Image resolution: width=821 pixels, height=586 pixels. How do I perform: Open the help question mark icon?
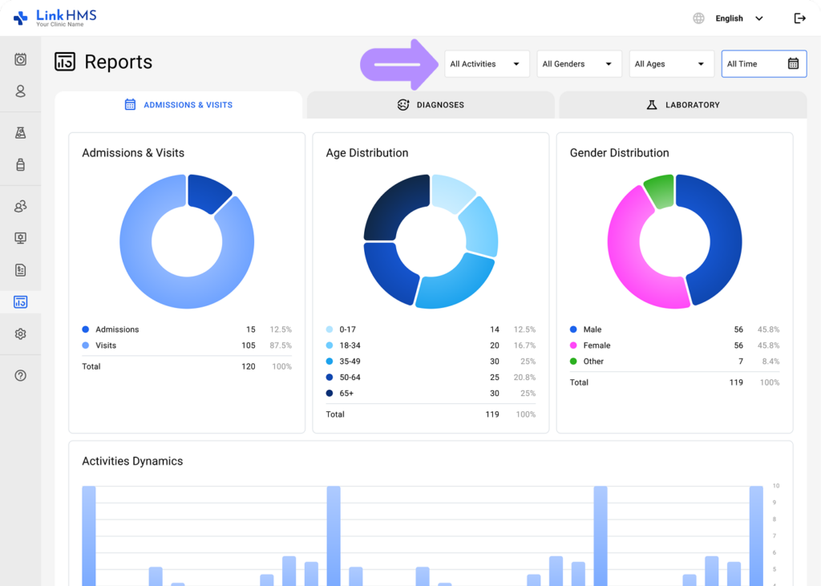(x=20, y=374)
